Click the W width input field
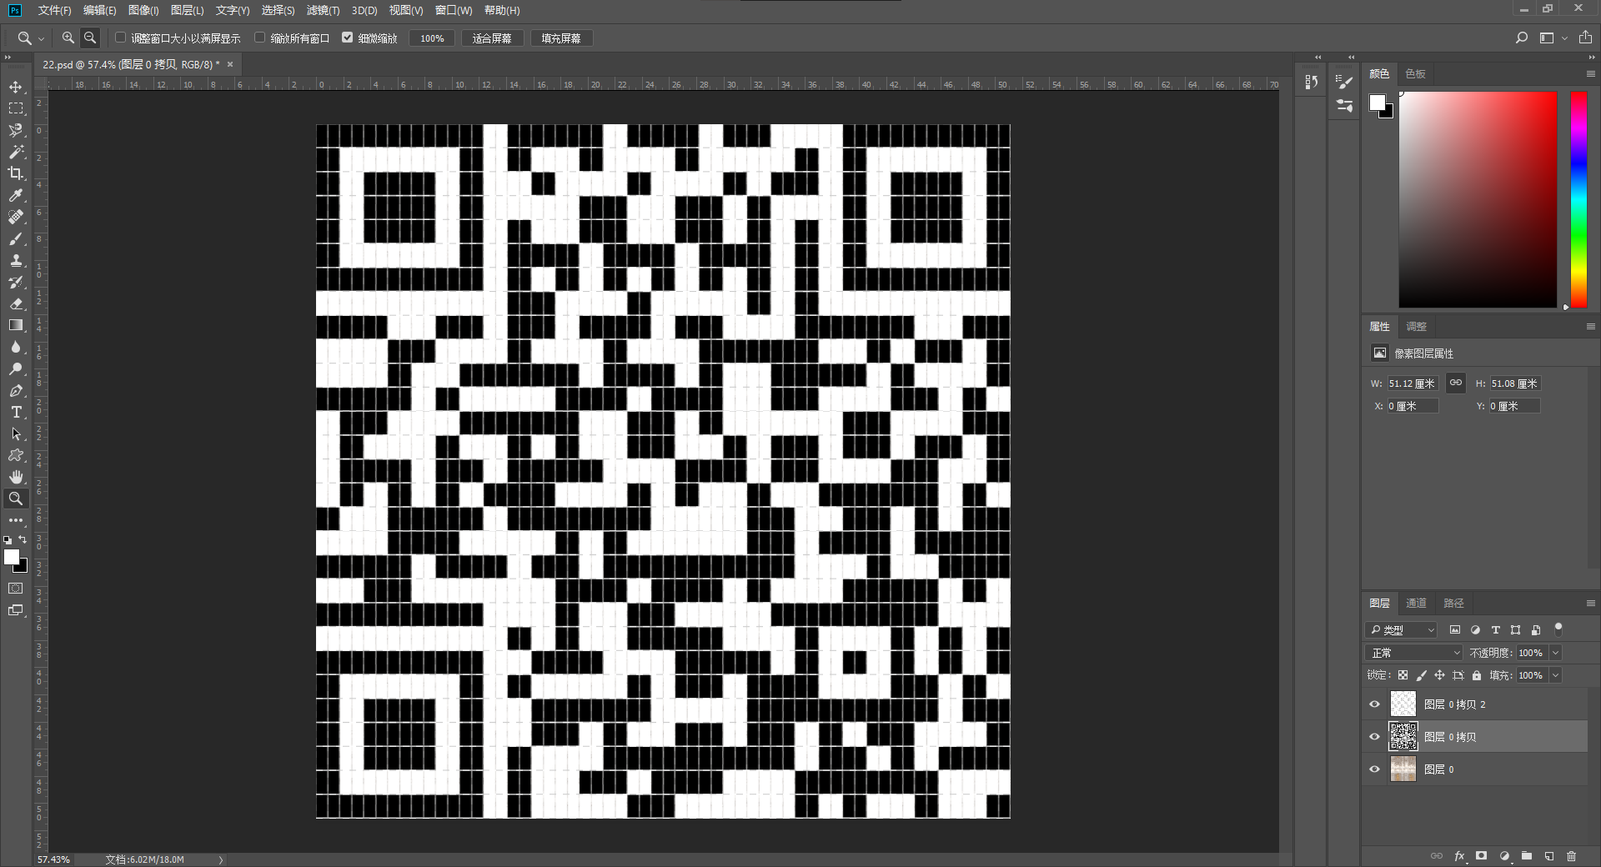The height and width of the screenshot is (867, 1601). click(x=1413, y=383)
